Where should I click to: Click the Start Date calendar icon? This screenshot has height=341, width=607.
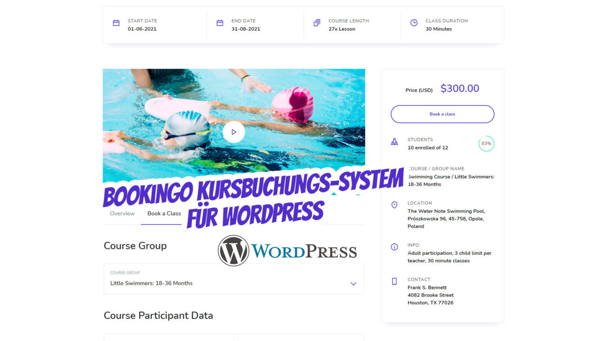tap(116, 23)
